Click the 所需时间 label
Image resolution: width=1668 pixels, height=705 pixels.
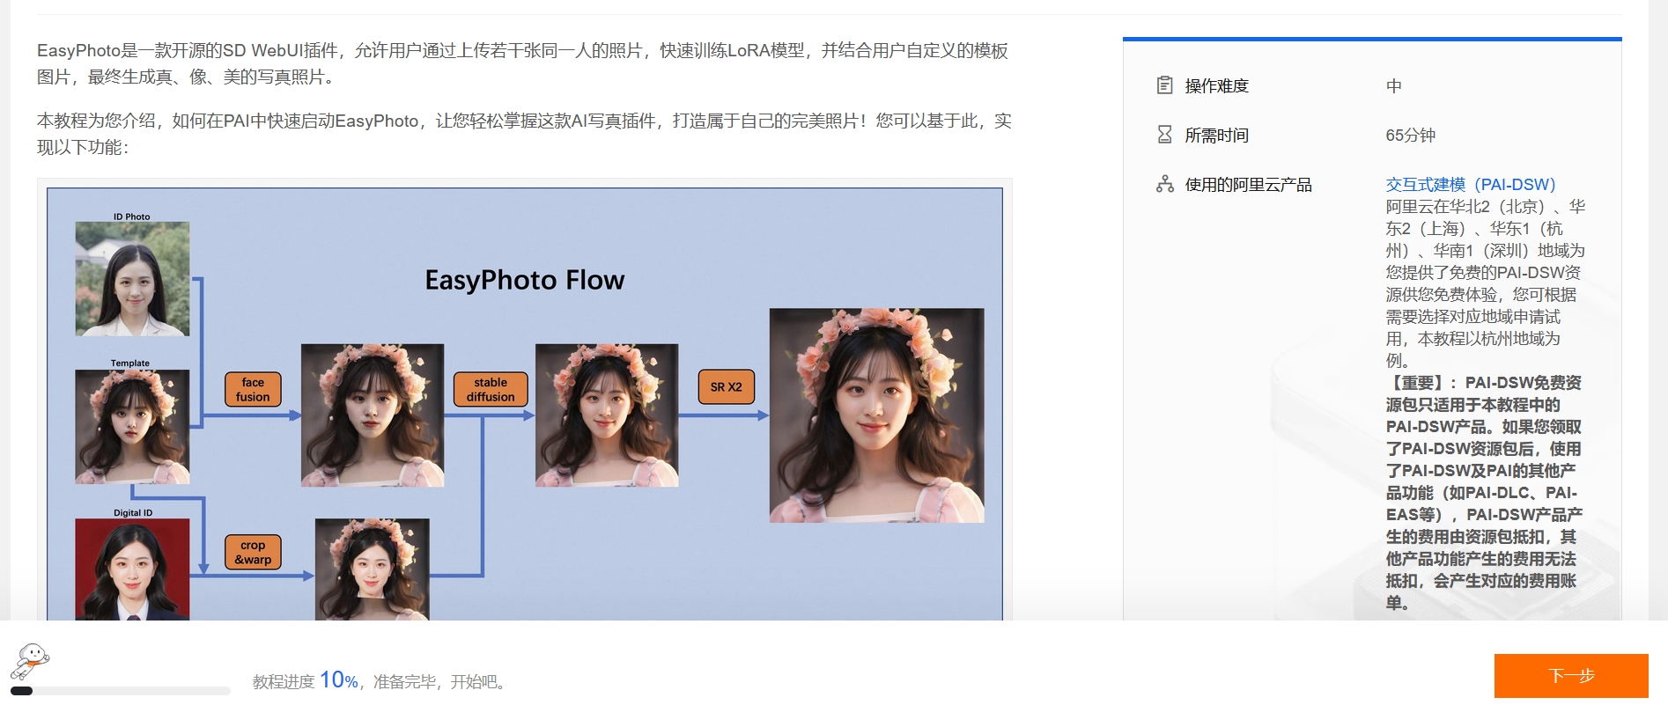(x=1216, y=136)
